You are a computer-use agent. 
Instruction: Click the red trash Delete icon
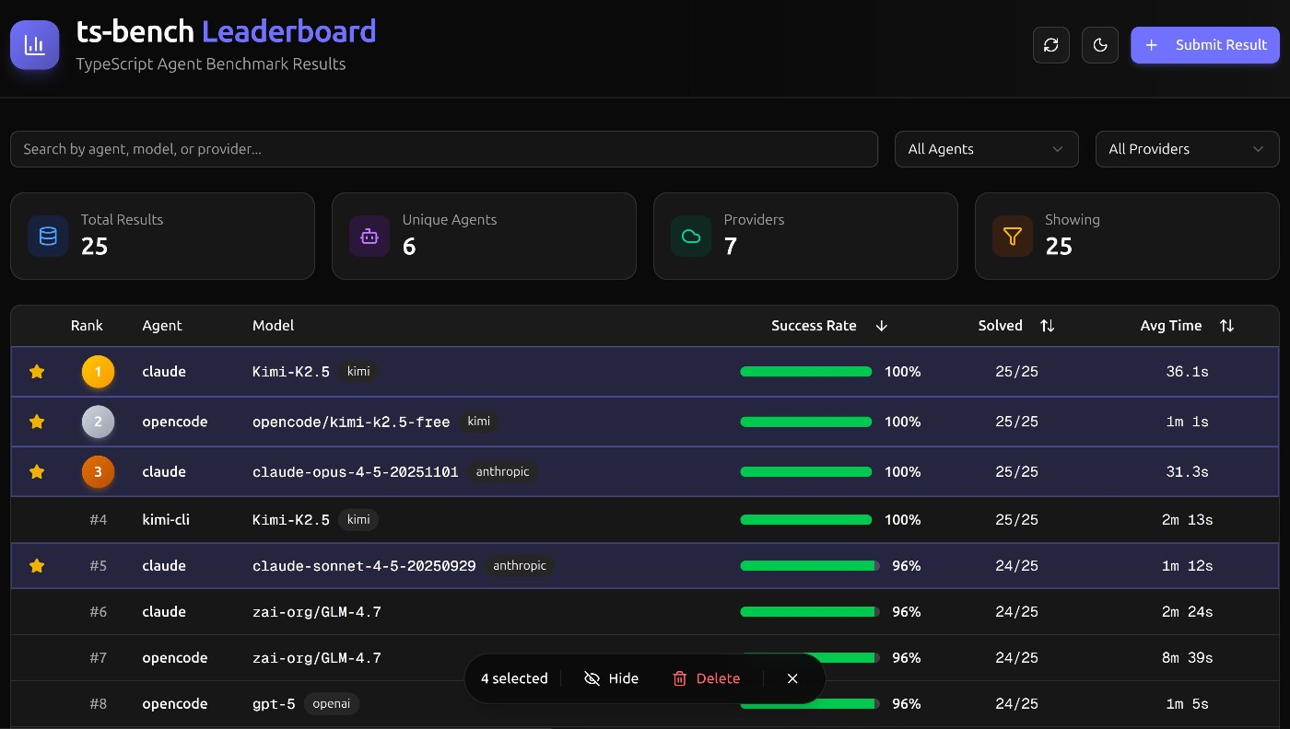coord(680,678)
